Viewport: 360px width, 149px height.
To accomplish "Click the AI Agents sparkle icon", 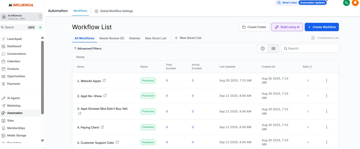I will [4, 98].
